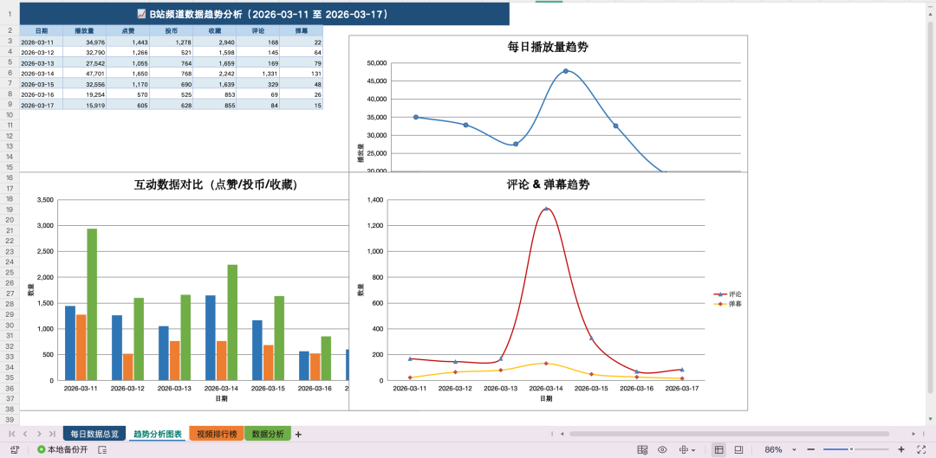Select the date cell 2026-03-17 in the table
936x458 pixels.
coord(42,105)
